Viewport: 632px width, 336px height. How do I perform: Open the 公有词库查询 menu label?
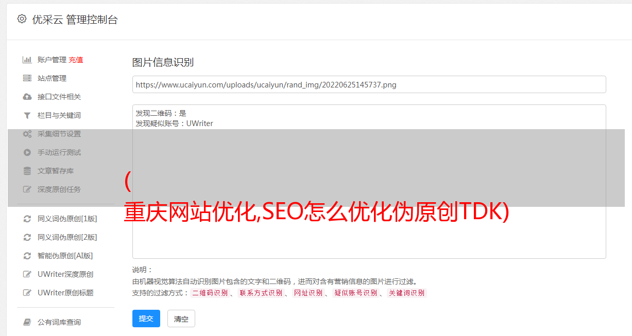pos(59,322)
